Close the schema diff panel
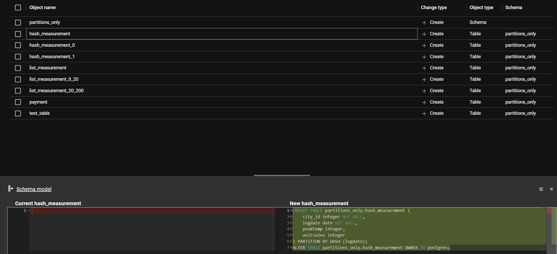Viewport: 557px width, 254px height. [551, 189]
